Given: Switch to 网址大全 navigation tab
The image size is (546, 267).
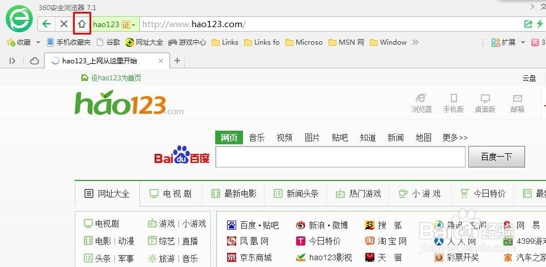Looking at the screenshot, I should tap(107, 193).
